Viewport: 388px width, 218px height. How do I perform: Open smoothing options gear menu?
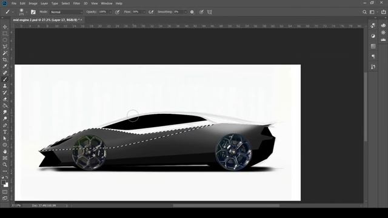[x=192, y=12]
